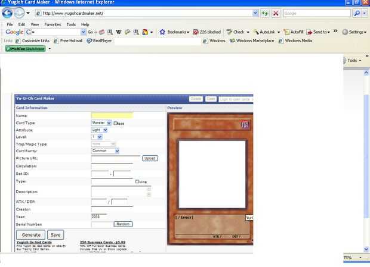Click the Save button

click(55, 234)
